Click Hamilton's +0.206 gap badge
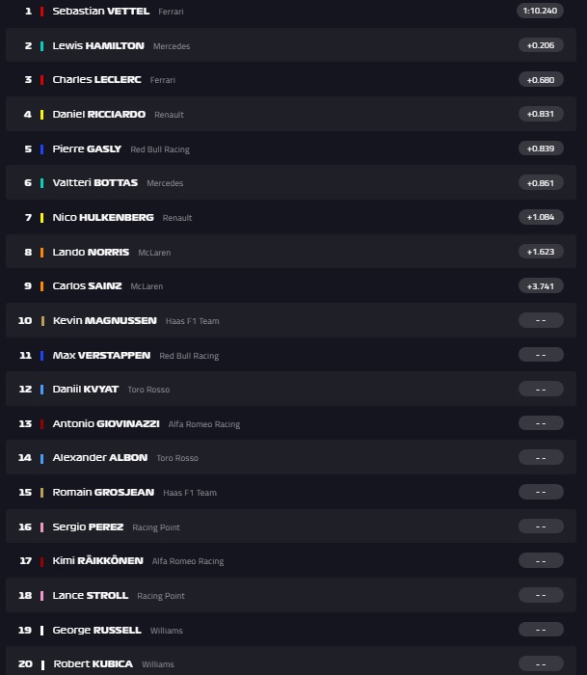 (541, 45)
